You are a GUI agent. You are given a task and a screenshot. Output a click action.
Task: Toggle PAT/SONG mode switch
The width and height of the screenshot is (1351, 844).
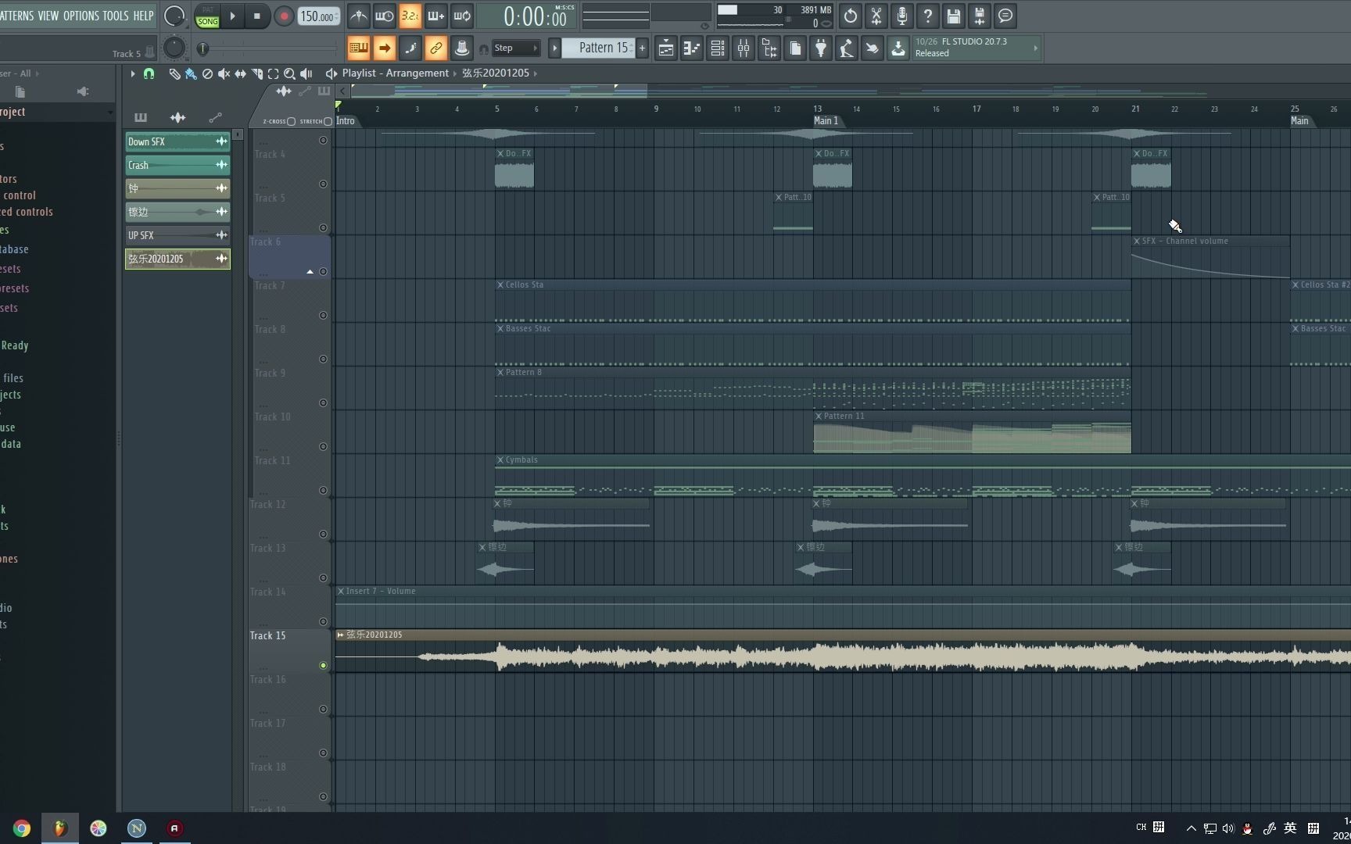[x=207, y=16]
